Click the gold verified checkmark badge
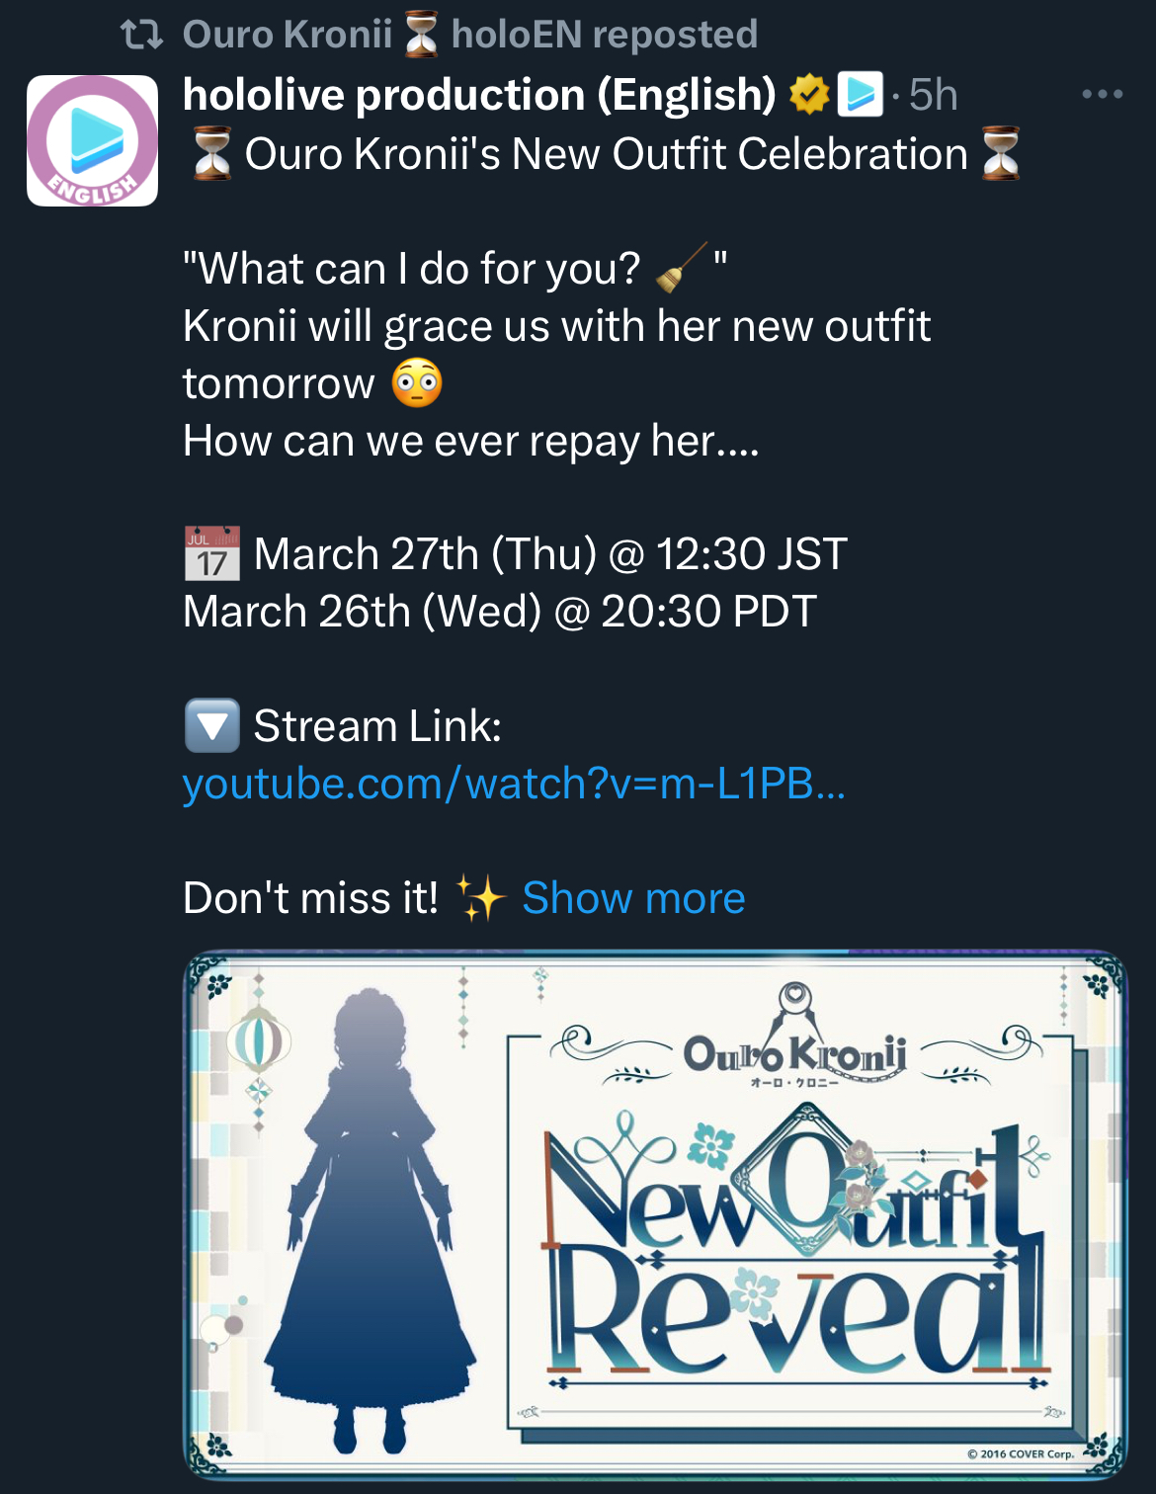The height and width of the screenshot is (1494, 1156). 808,95
